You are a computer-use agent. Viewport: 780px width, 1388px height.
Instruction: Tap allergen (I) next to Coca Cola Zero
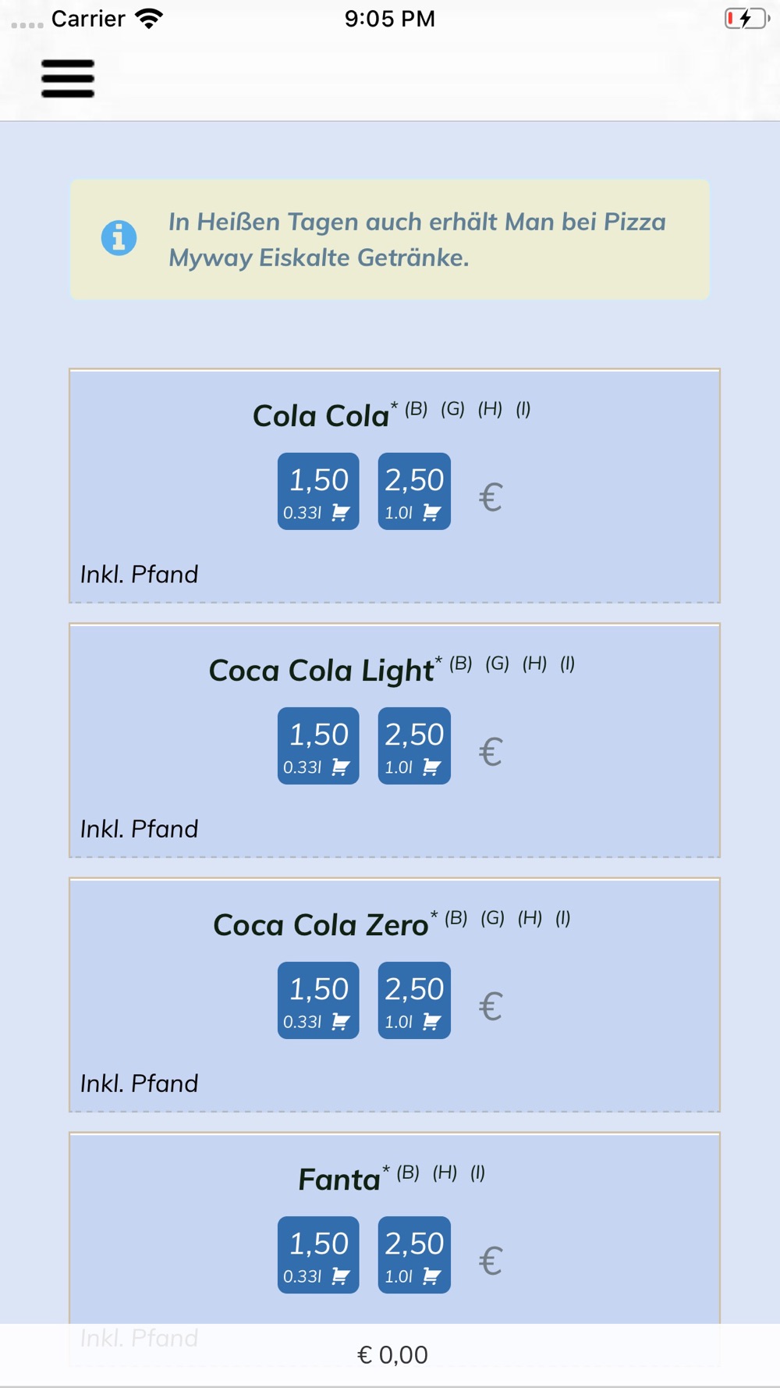pyautogui.click(x=562, y=917)
